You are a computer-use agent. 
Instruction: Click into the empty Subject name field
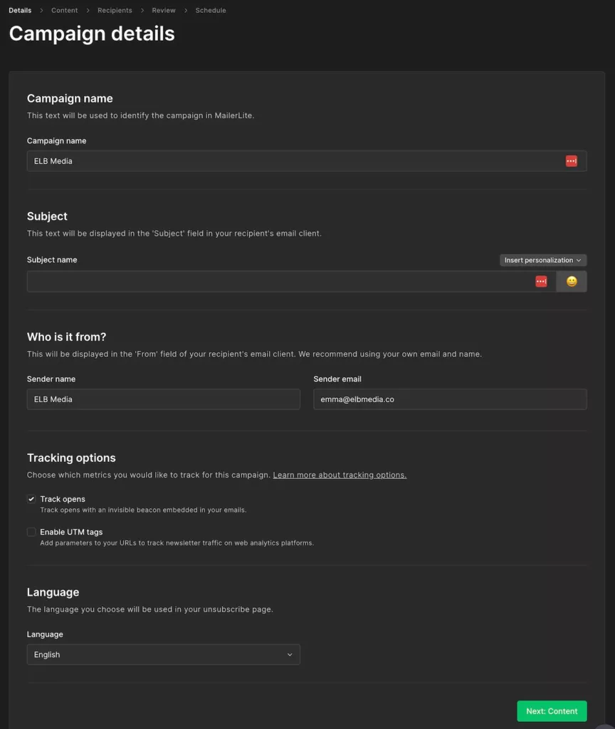(x=278, y=281)
